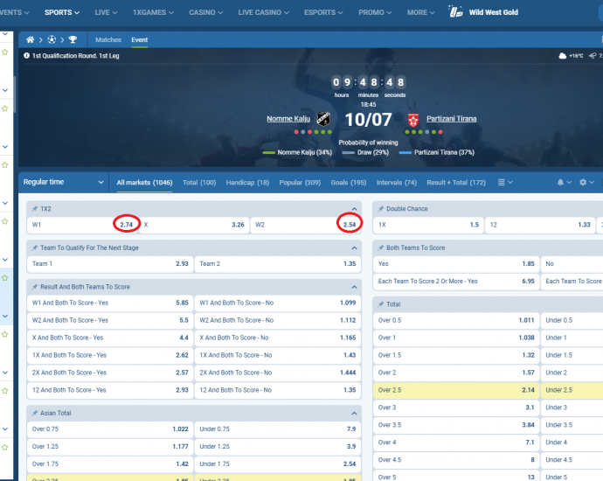The width and height of the screenshot is (603, 481).
Task: Select X And Both To Score - No
Action: [x=278, y=338]
